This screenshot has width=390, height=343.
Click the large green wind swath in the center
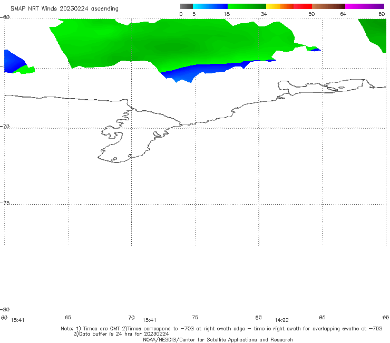(174, 44)
